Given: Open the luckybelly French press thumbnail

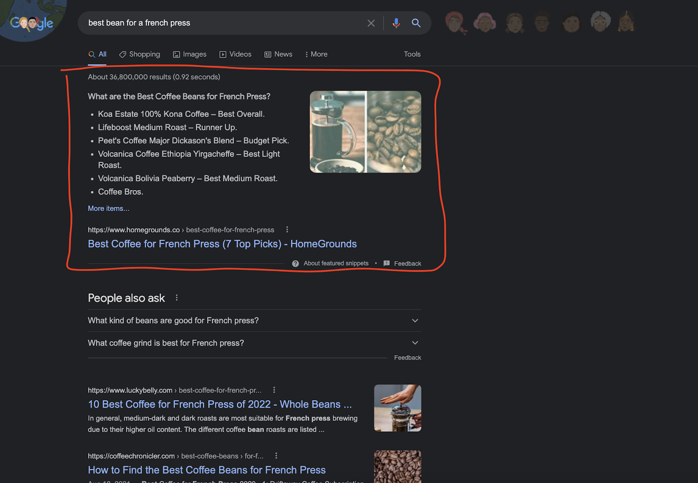Looking at the screenshot, I should click(398, 408).
